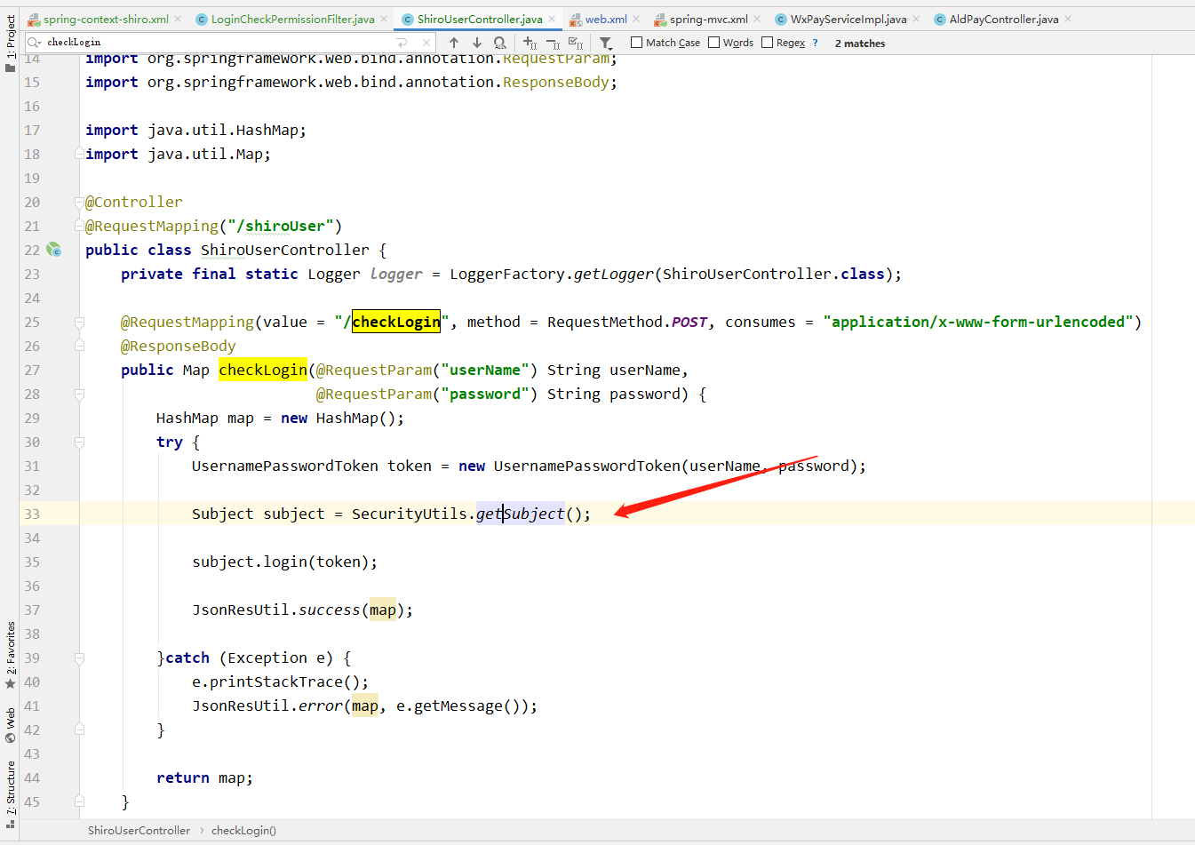Open the web.xml tab

606,19
